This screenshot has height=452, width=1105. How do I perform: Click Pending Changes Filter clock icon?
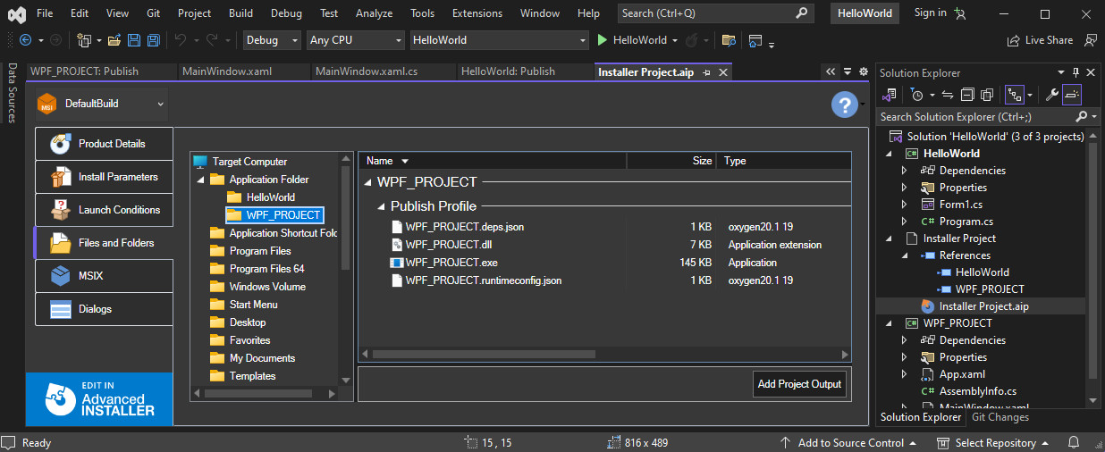click(x=916, y=95)
